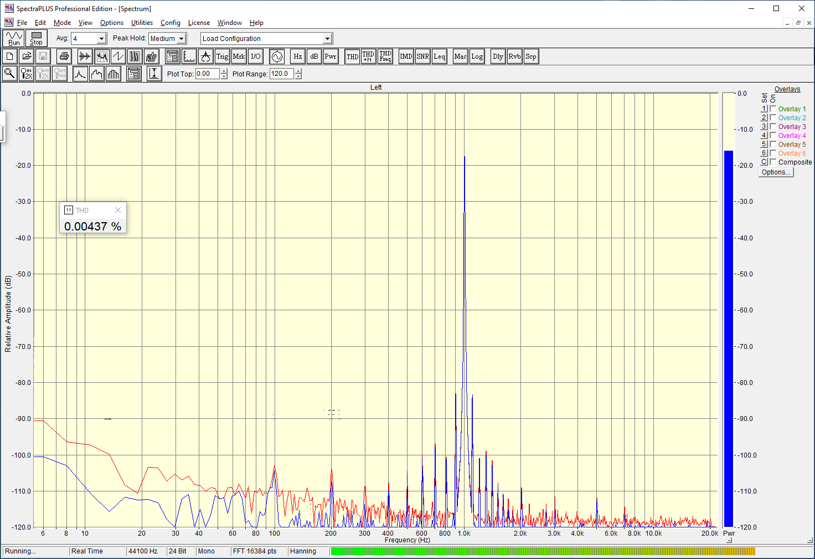Click the Plot Range input field
This screenshot has width=815, height=559.
[281, 74]
